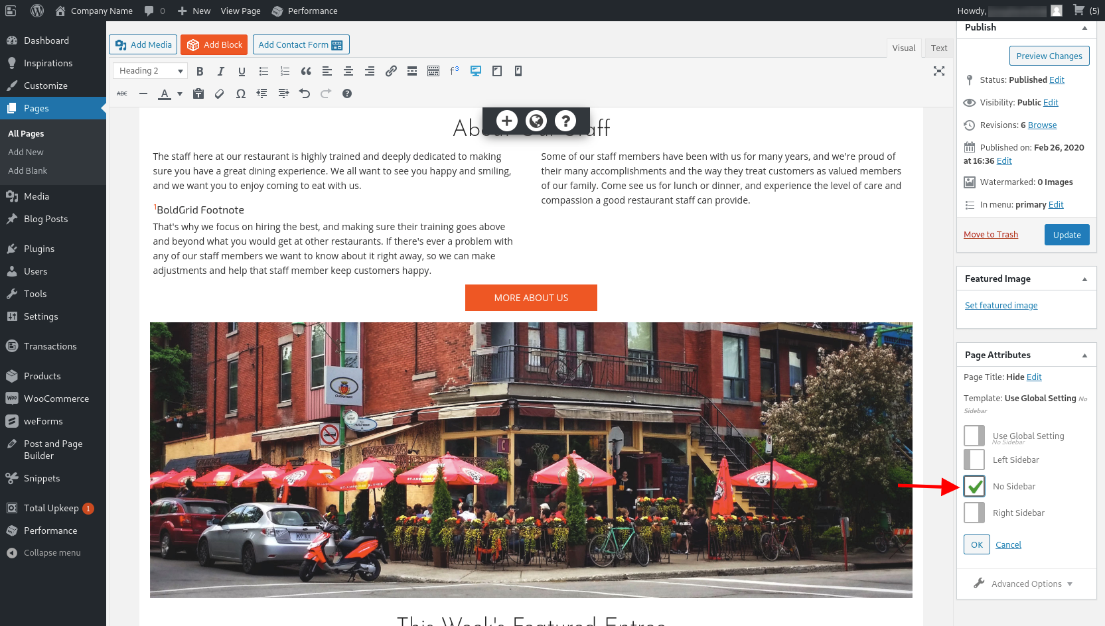The image size is (1105, 626).
Task: Apply strikethrough formatting to text
Action: [121, 94]
